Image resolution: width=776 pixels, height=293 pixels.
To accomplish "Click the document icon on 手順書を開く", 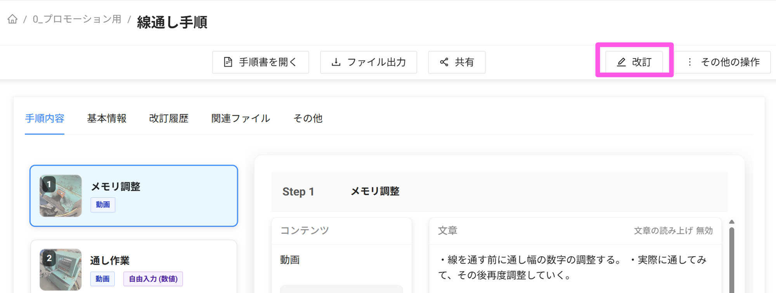I will pyautogui.click(x=228, y=62).
